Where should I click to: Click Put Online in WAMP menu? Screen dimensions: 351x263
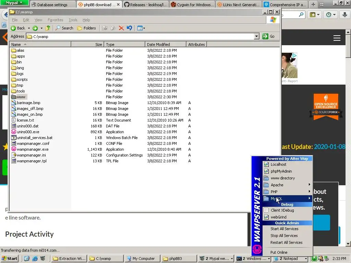288,252
